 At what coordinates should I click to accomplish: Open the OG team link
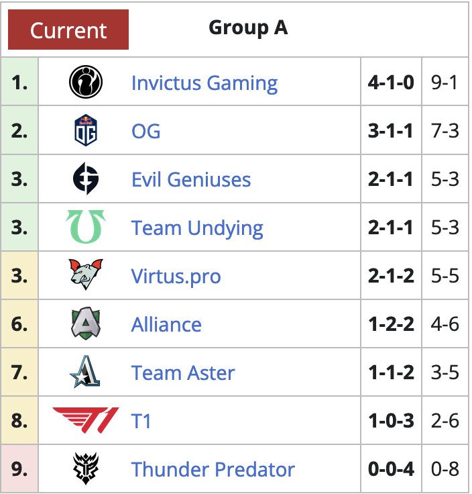[145, 131]
